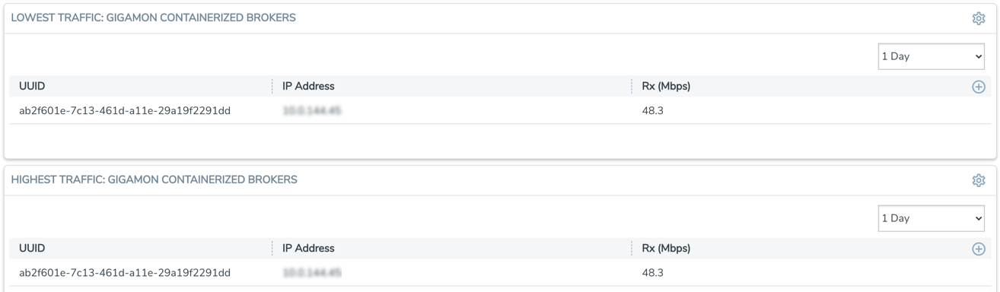This screenshot has width=1000, height=292.
Task: Click blurred IP address in Highest Traffic row
Action: 312,273
